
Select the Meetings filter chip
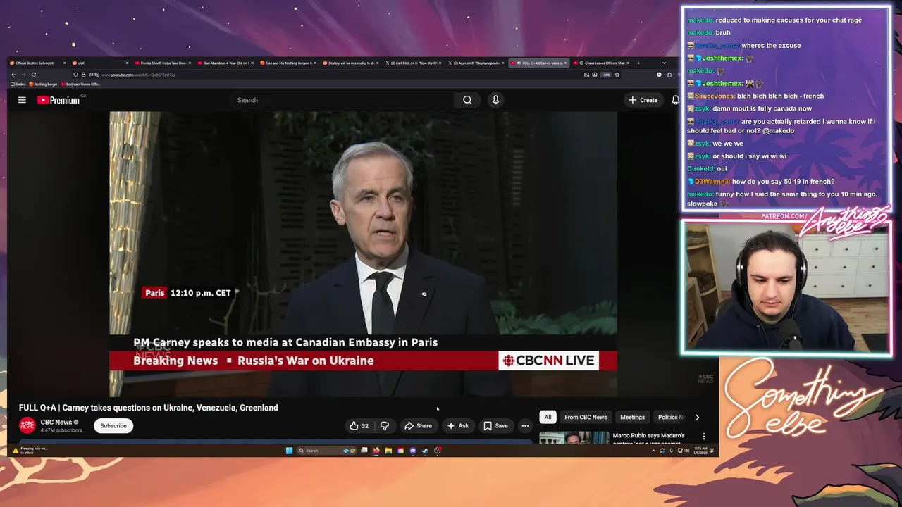tap(632, 417)
